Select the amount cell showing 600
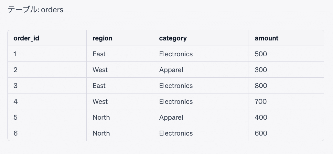 pos(261,133)
